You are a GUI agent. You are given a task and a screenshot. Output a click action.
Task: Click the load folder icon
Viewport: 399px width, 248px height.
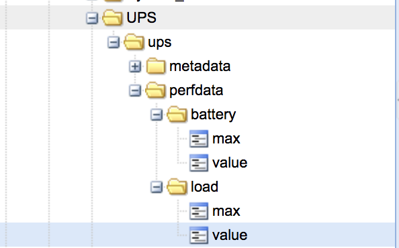pyautogui.click(x=177, y=187)
